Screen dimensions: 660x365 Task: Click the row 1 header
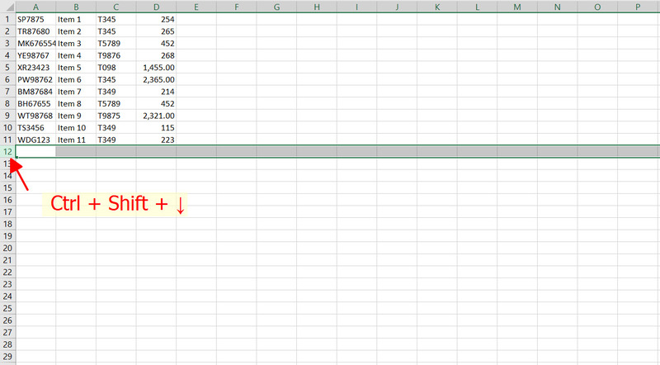[x=7, y=19]
